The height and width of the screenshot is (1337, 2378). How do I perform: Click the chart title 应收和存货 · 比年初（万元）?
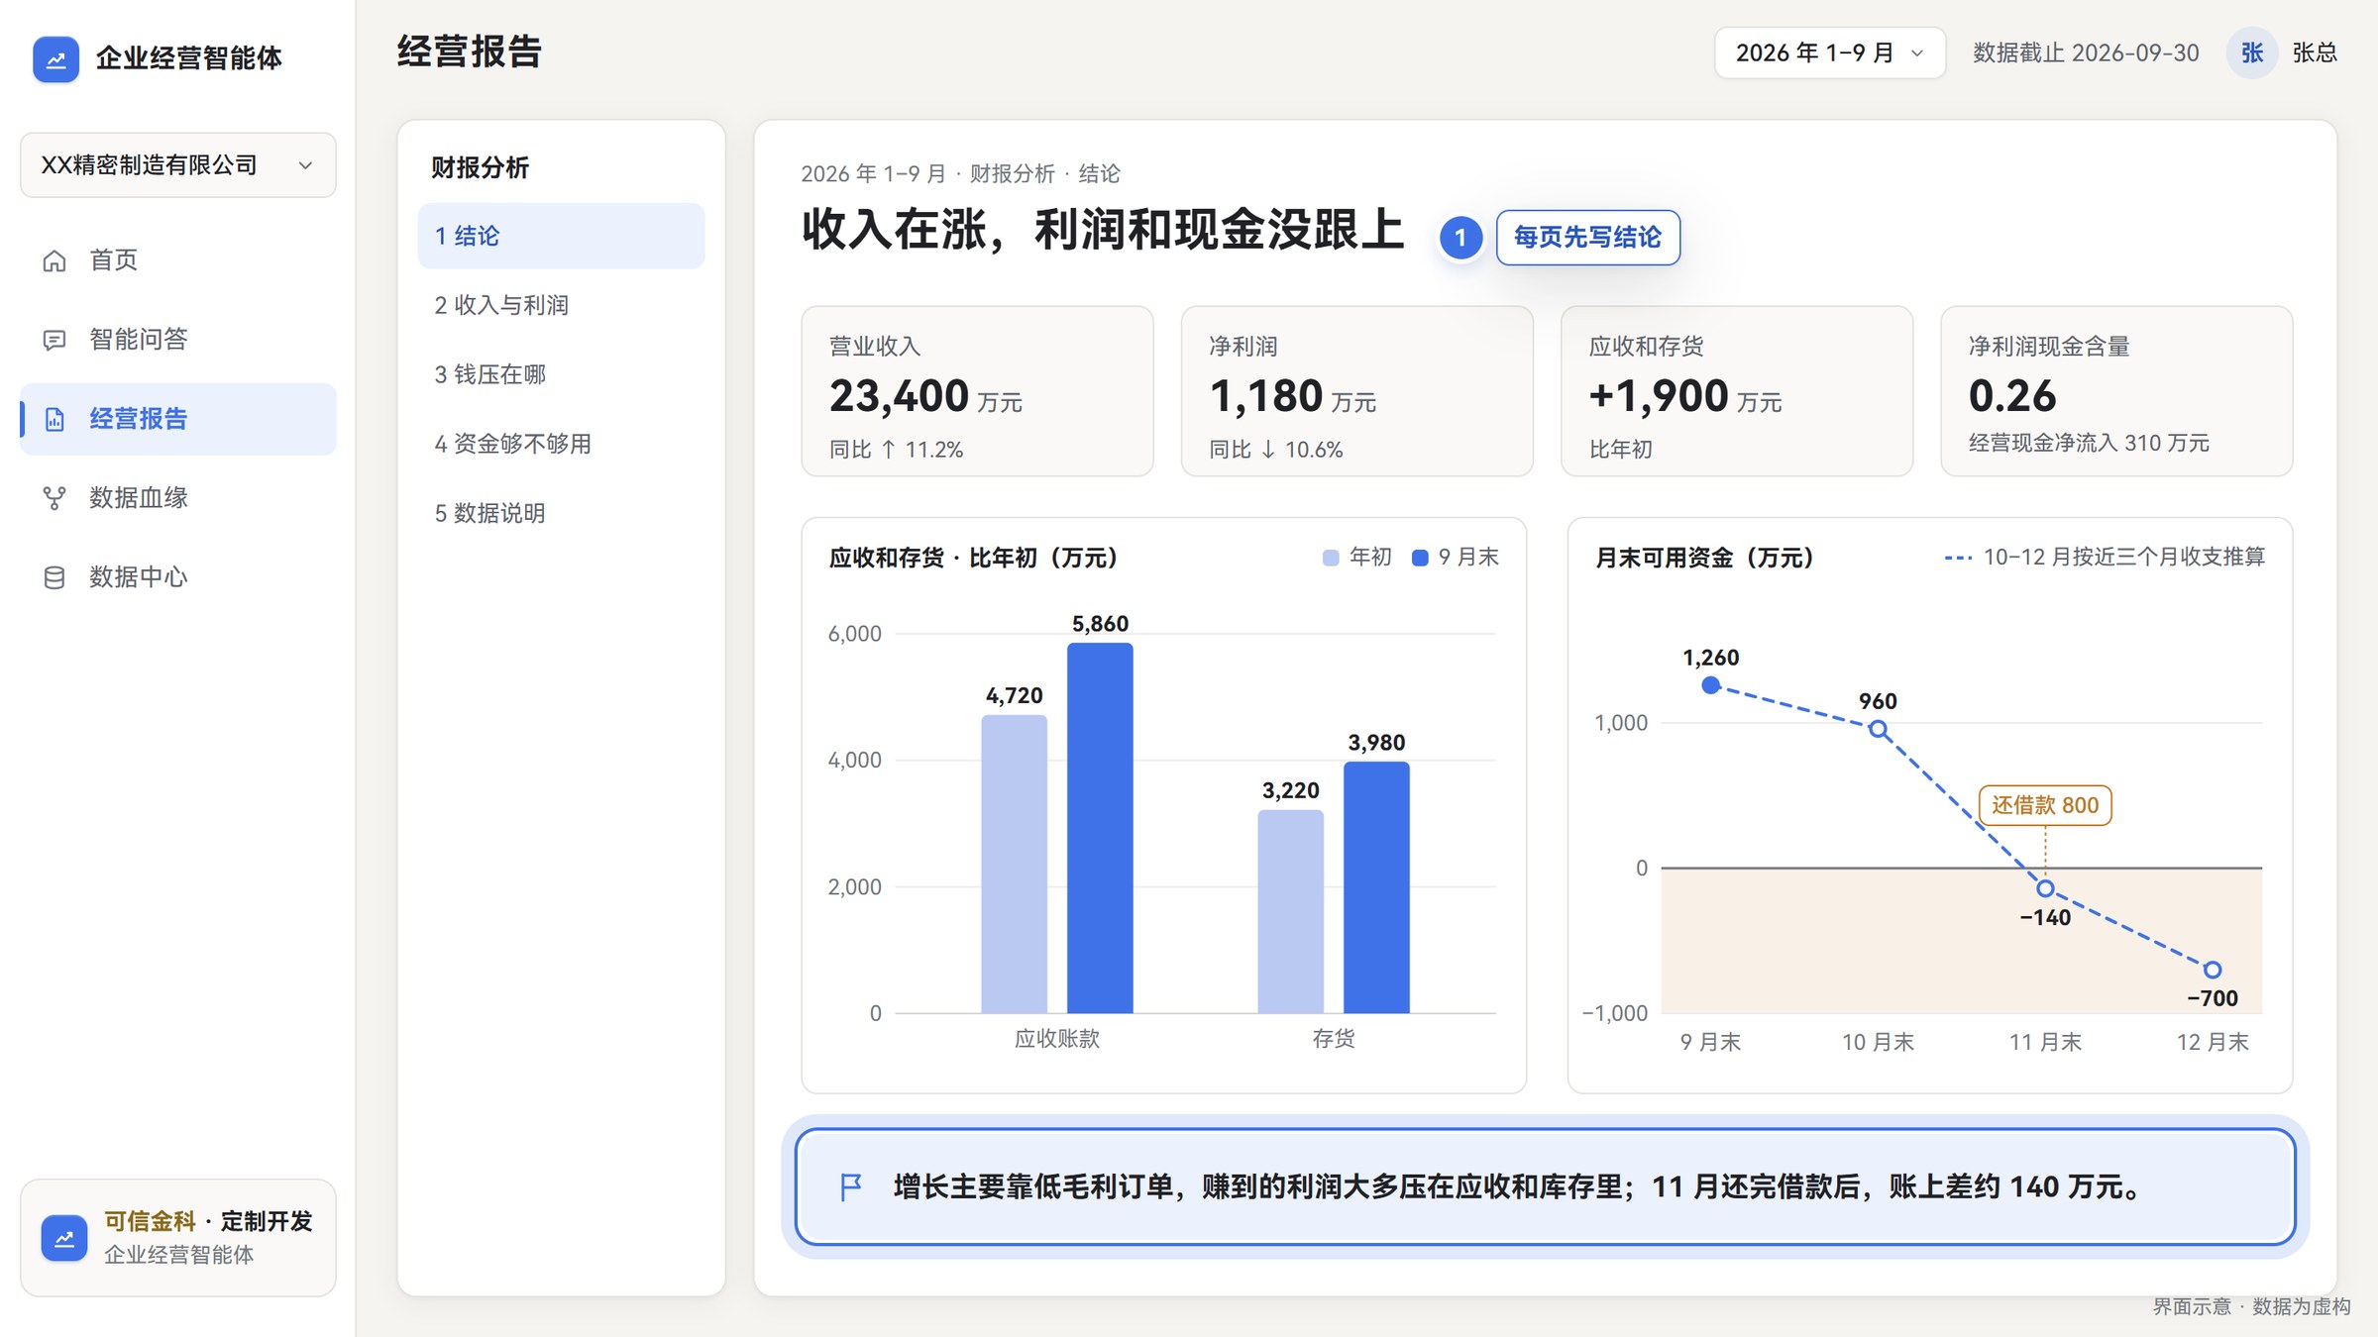pos(973,558)
